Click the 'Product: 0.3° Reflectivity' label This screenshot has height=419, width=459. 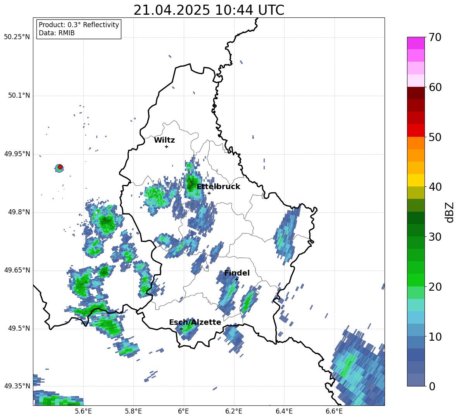[x=79, y=24]
